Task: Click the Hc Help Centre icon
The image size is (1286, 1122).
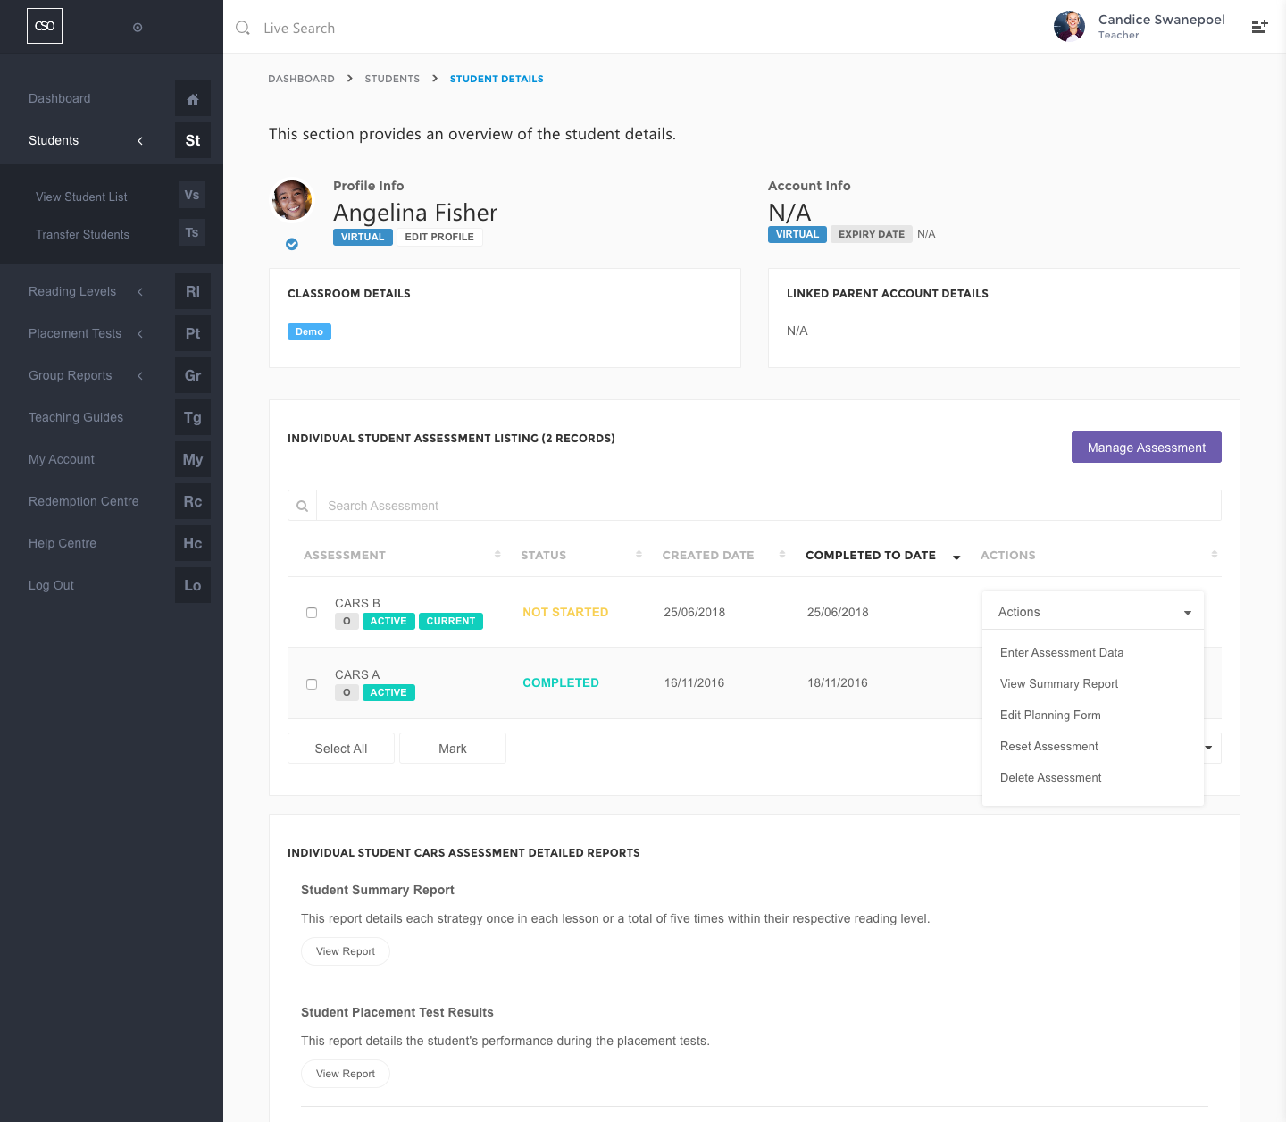Action: (193, 543)
